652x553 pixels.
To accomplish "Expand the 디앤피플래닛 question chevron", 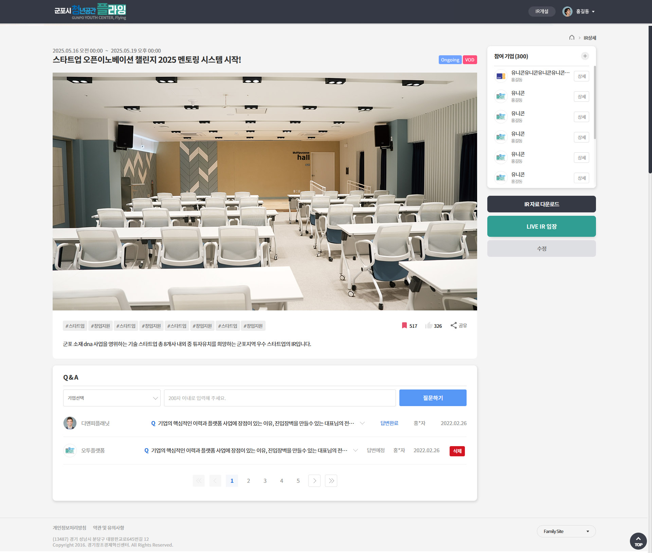I will pos(362,423).
